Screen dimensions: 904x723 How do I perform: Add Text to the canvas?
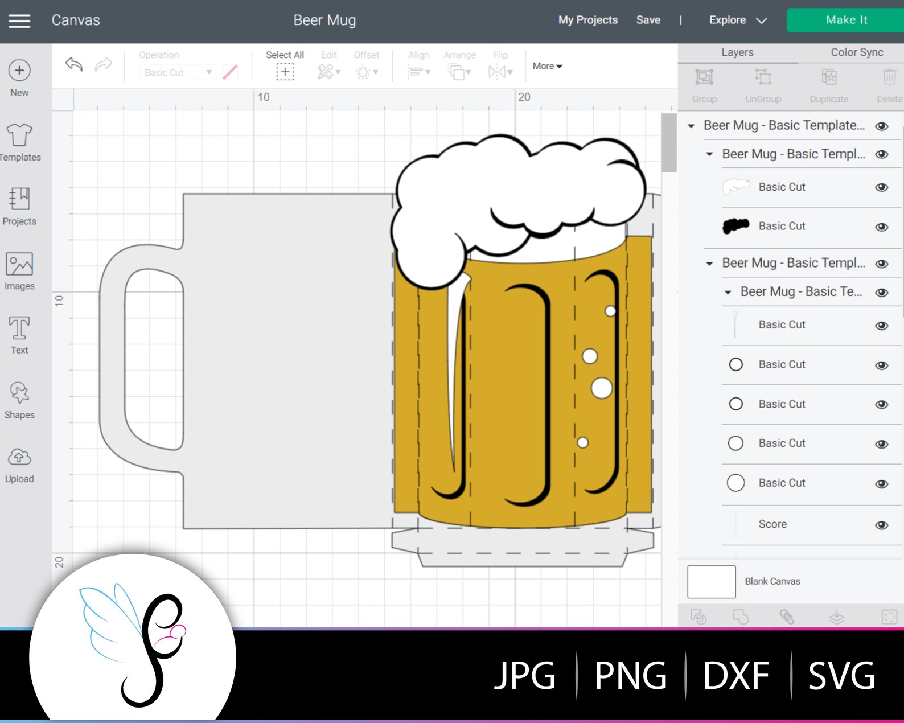[x=19, y=336]
